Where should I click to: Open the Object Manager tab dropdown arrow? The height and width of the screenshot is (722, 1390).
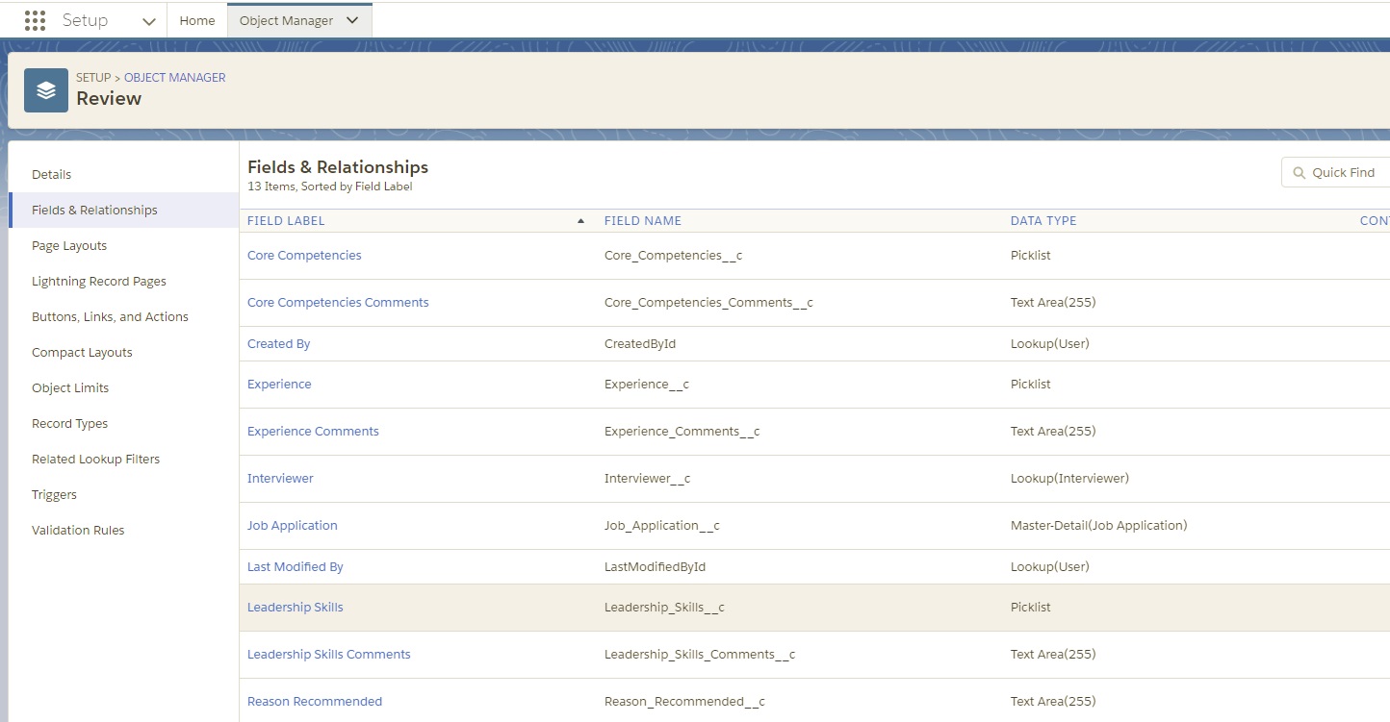click(x=352, y=20)
